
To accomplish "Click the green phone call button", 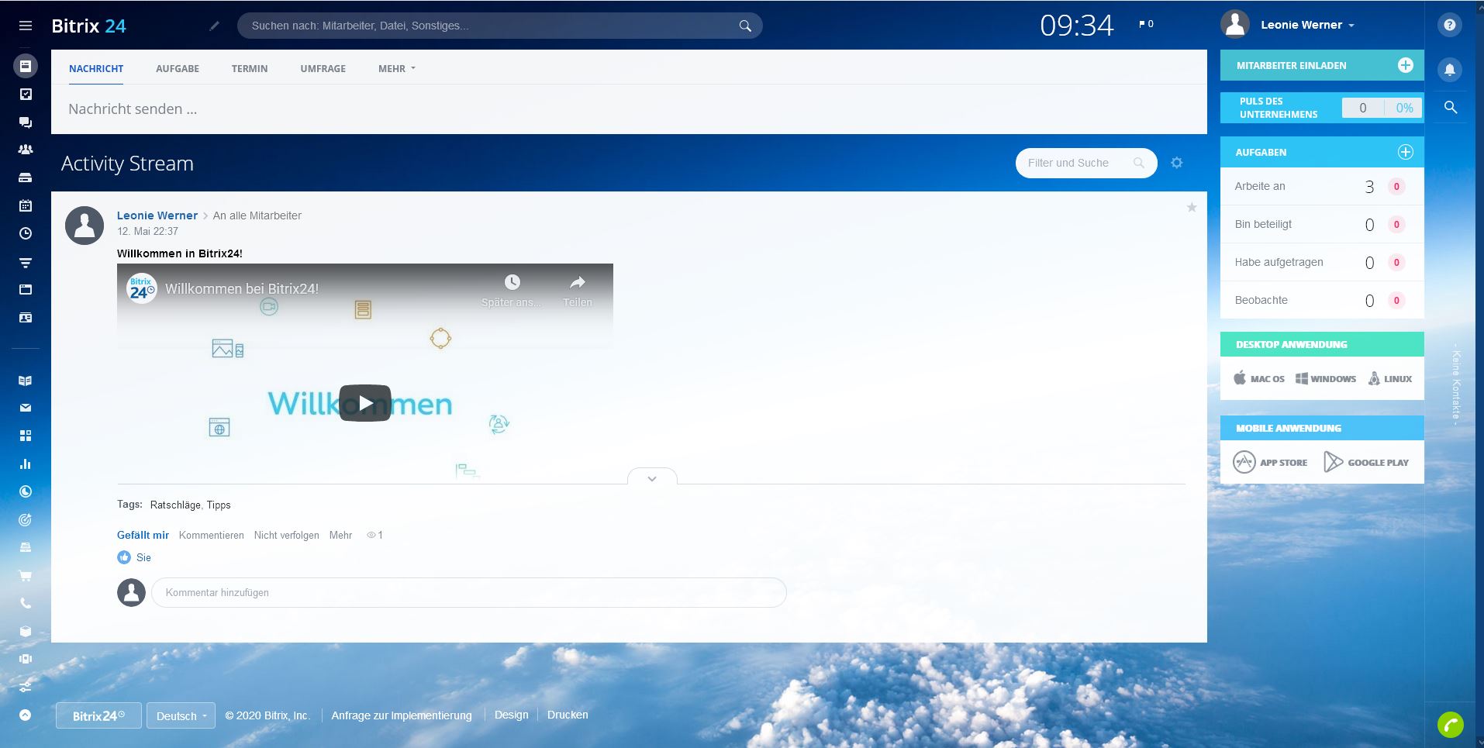I will (x=1450, y=725).
